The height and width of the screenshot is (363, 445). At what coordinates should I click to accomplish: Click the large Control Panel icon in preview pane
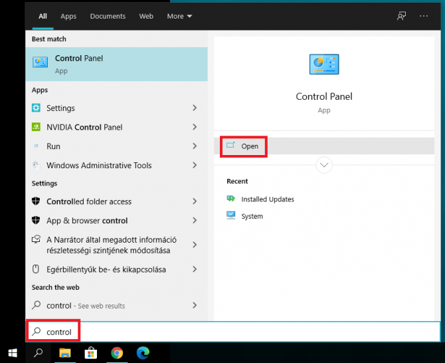click(324, 64)
